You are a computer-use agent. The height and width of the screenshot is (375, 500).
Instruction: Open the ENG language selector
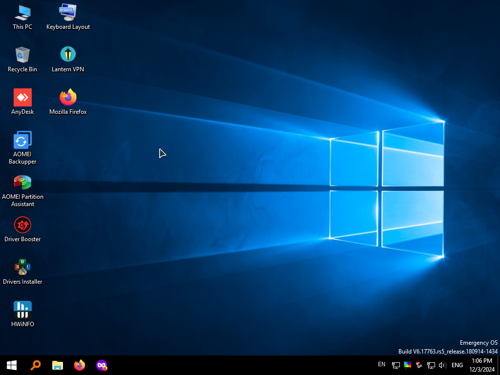point(457,365)
